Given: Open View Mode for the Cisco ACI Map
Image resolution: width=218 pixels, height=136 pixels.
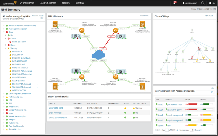Looking at the screenshot, I should coord(209,16).
